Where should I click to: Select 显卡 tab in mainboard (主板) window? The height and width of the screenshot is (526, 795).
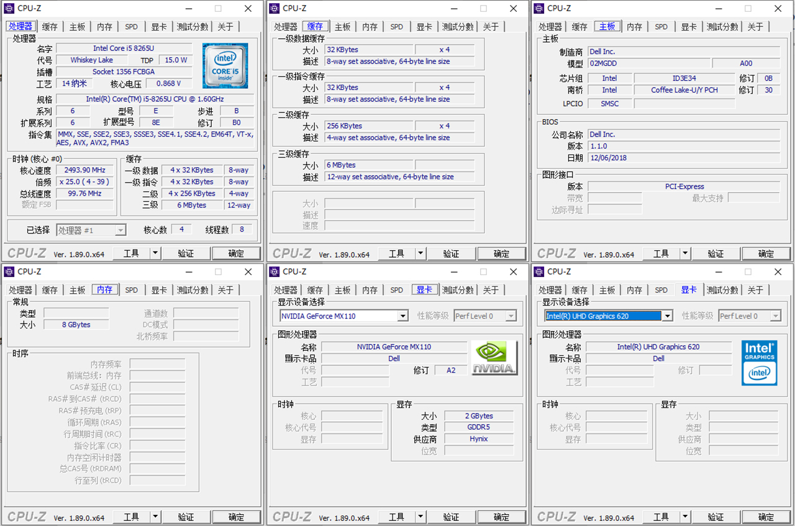tap(689, 27)
